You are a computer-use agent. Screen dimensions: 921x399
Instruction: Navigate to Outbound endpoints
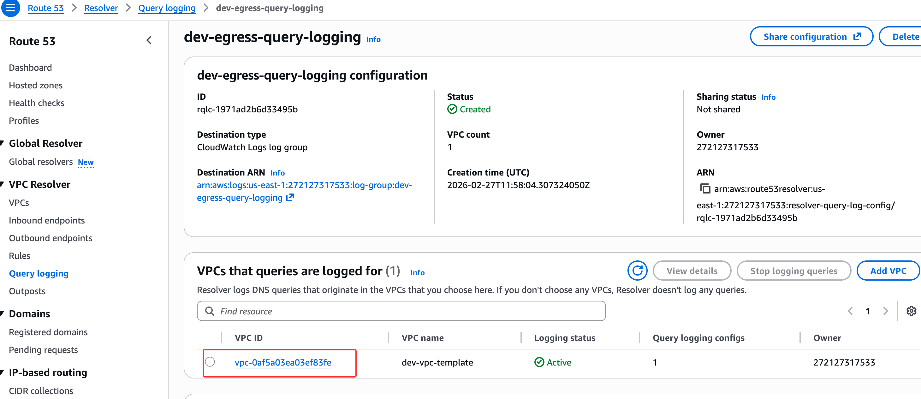pos(51,238)
